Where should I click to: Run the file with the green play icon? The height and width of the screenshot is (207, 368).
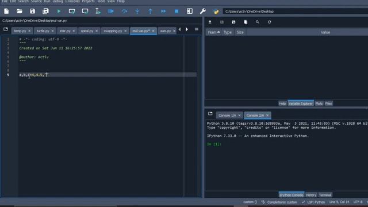pyautogui.click(x=59, y=11)
